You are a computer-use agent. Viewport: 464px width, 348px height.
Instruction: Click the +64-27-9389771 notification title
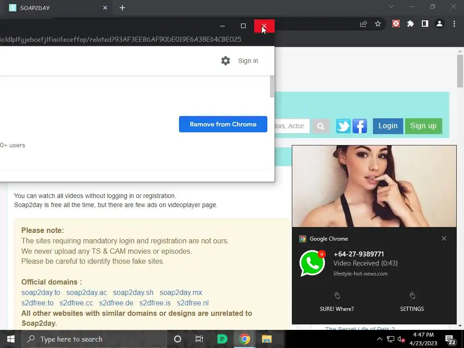click(x=359, y=254)
